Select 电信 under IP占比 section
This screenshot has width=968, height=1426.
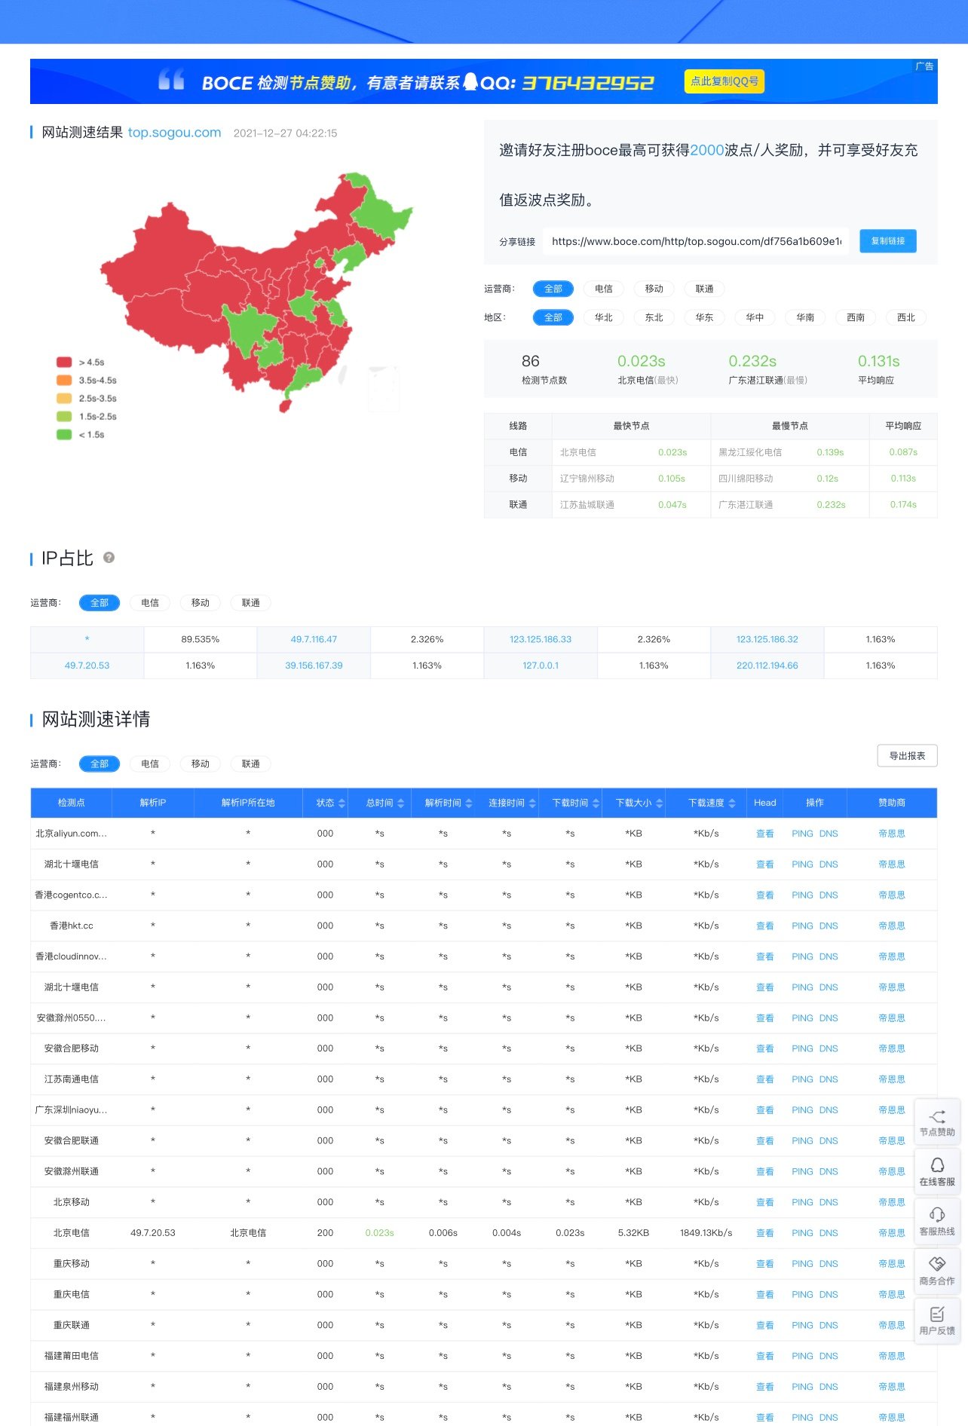pos(150,603)
